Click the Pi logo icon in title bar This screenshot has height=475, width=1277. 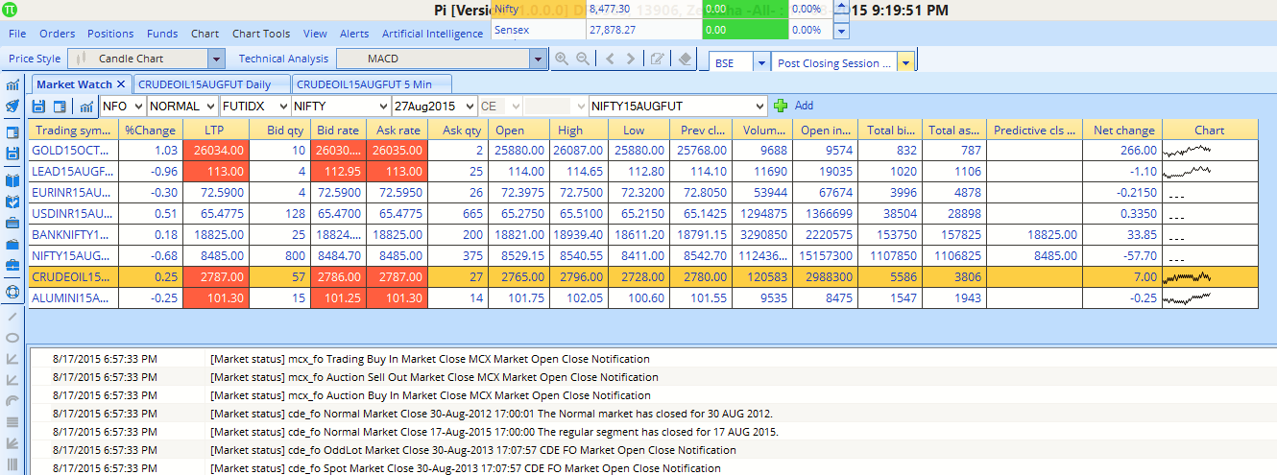coord(10,10)
